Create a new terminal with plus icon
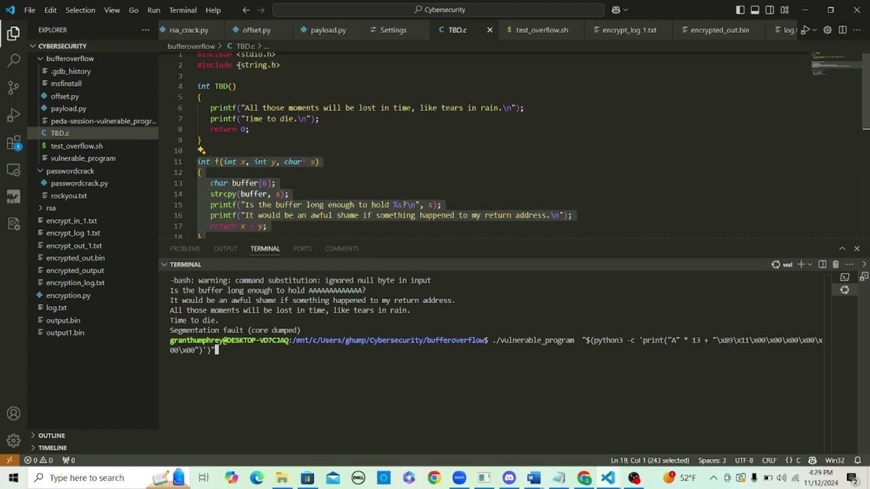Image resolution: width=870 pixels, height=489 pixels. point(801,264)
